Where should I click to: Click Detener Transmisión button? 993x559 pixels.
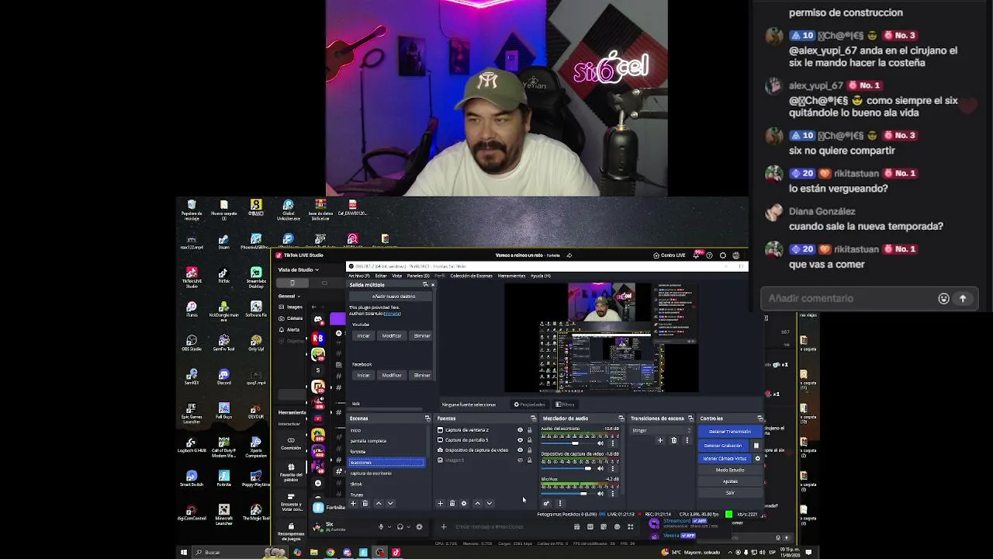tap(729, 432)
